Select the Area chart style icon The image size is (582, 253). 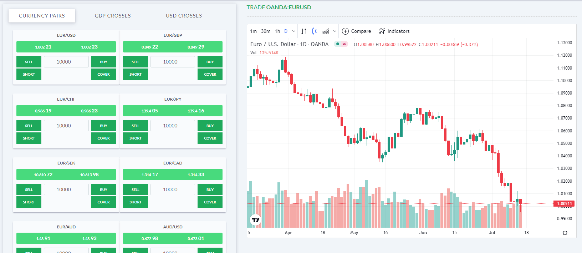[325, 31]
